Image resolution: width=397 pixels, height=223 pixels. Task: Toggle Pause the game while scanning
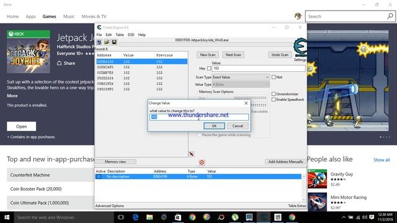click(x=199, y=135)
